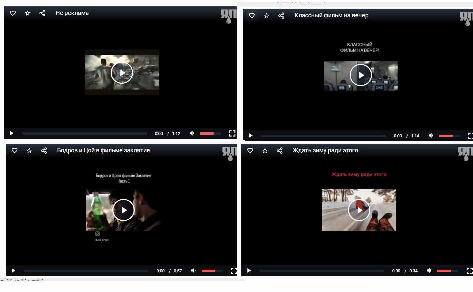Viewport: 473px width, 292px height.
Task: Like the "Не реклама" video with heart icon
Action: coord(13,13)
